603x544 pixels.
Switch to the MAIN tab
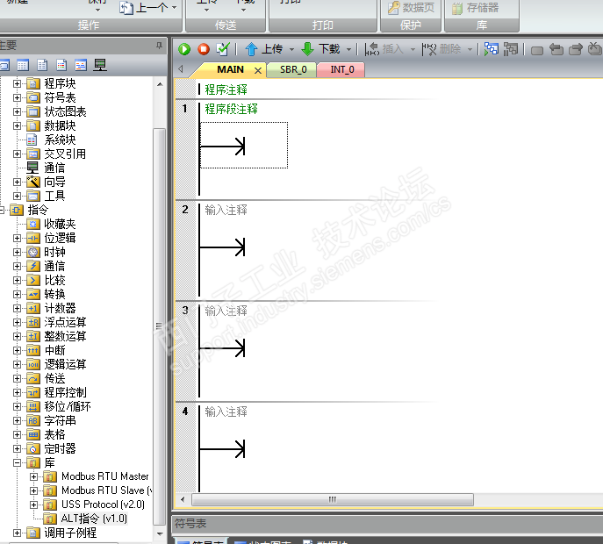coord(230,69)
